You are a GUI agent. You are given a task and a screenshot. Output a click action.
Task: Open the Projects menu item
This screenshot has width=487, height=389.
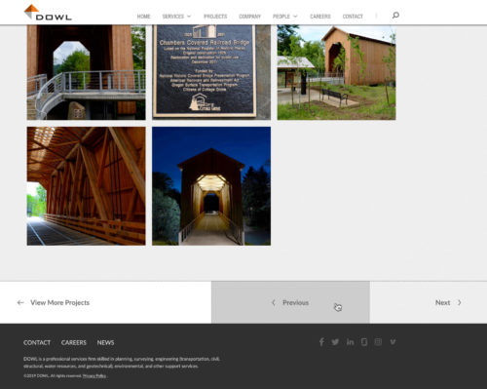(215, 17)
